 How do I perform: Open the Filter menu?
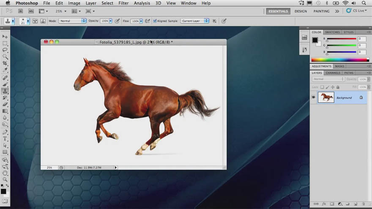click(123, 3)
